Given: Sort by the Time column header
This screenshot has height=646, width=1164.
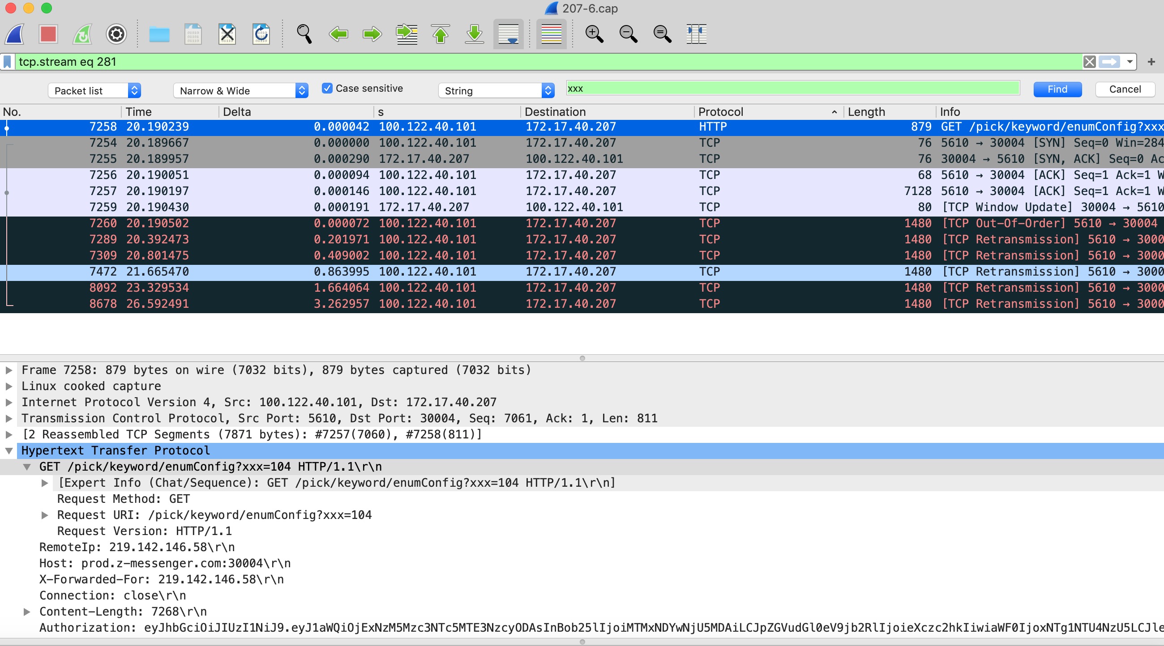Looking at the screenshot, I should pos(170,112).
